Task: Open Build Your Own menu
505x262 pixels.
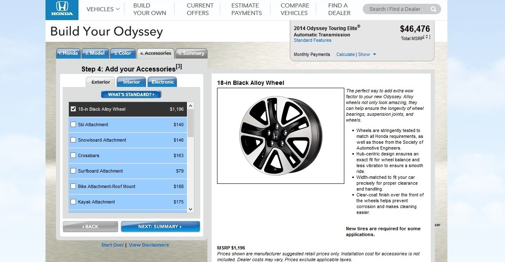Action: 149,9
